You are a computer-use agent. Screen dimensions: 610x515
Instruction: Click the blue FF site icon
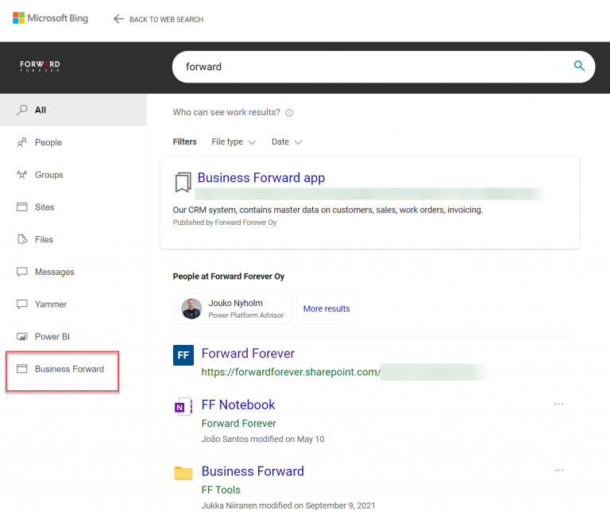(x=183, y=355)
